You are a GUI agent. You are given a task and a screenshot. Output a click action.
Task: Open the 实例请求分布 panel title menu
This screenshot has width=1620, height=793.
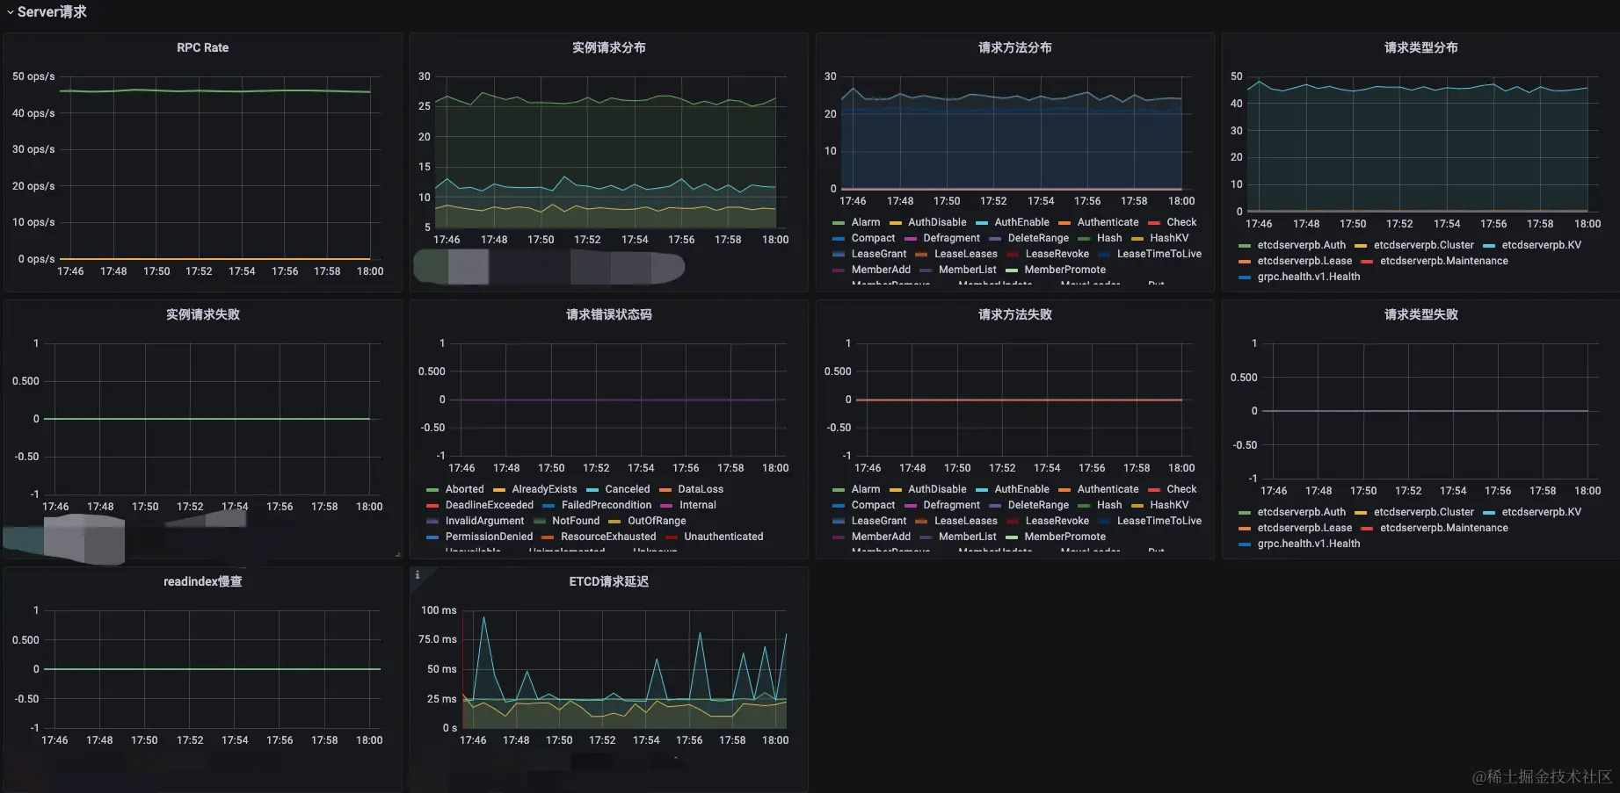click(608, 47)
